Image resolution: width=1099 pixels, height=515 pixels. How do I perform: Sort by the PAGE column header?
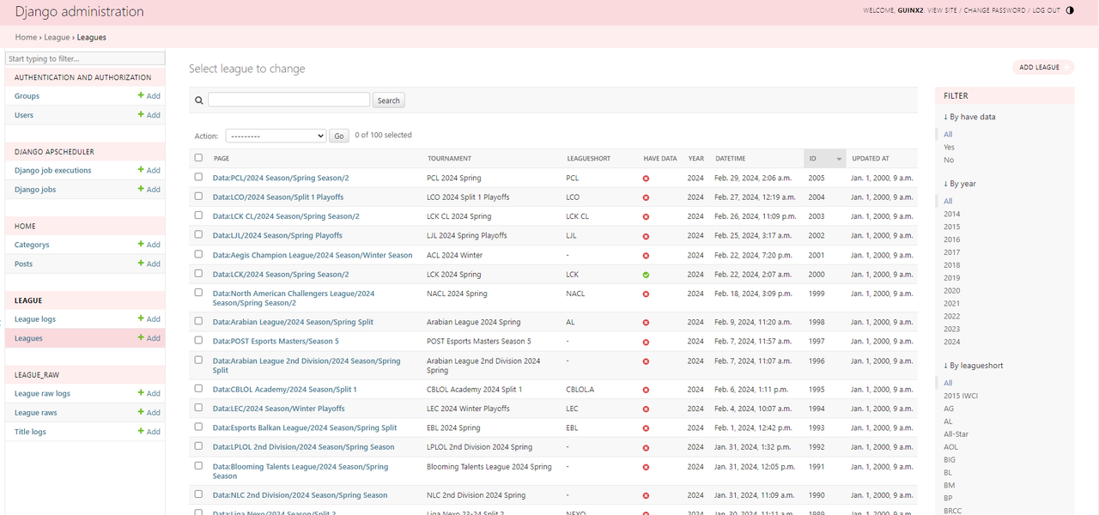[222, 159]
